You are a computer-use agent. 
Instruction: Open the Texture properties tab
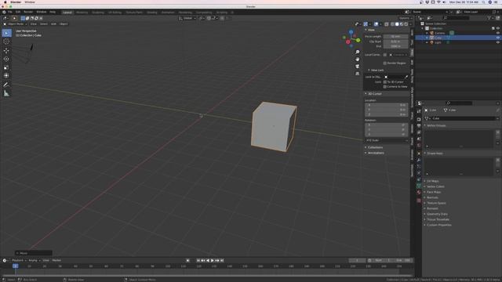click(x=419, y=201)
